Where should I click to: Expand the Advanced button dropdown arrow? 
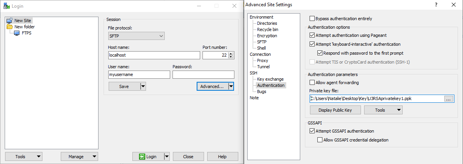231,86
